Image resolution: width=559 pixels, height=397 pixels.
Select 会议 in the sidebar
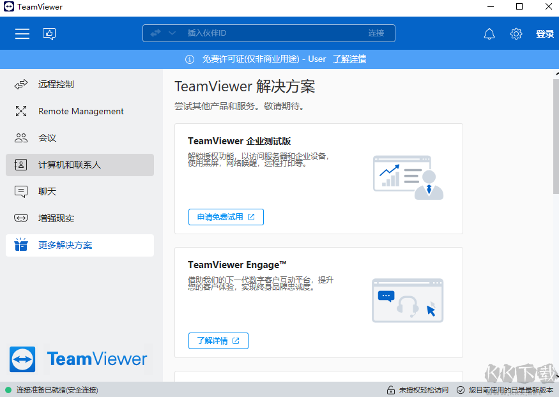pyautogui.click(x=80, y=138)
